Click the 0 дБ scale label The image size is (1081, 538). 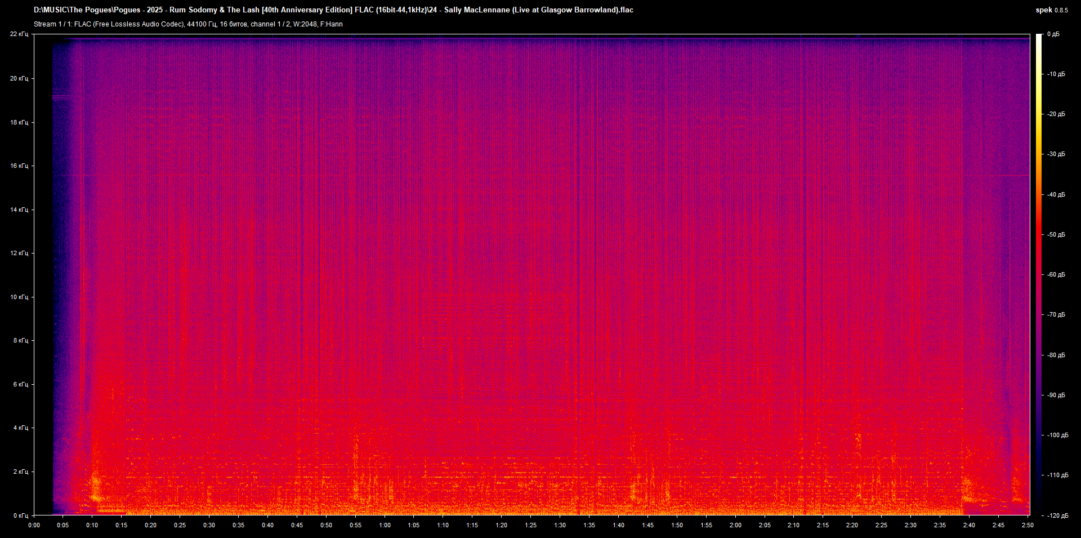[x=1053, y=34]
